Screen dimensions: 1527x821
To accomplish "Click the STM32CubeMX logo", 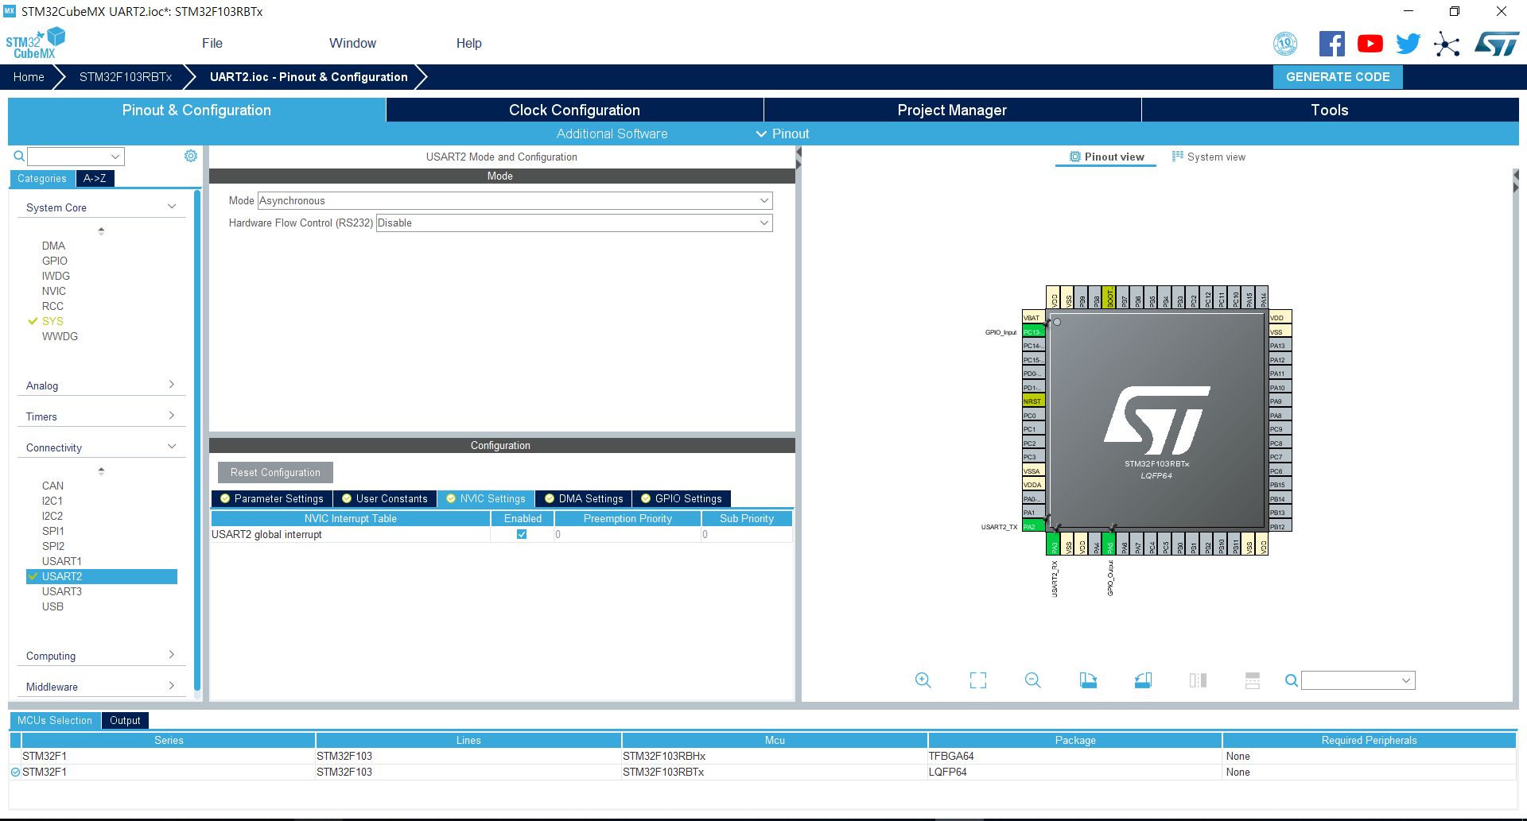I will click(x=35, y=44).
